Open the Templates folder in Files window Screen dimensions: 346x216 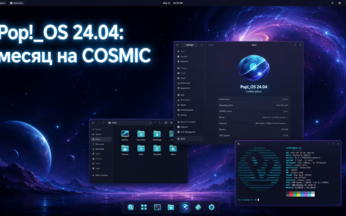pos(157,150)
